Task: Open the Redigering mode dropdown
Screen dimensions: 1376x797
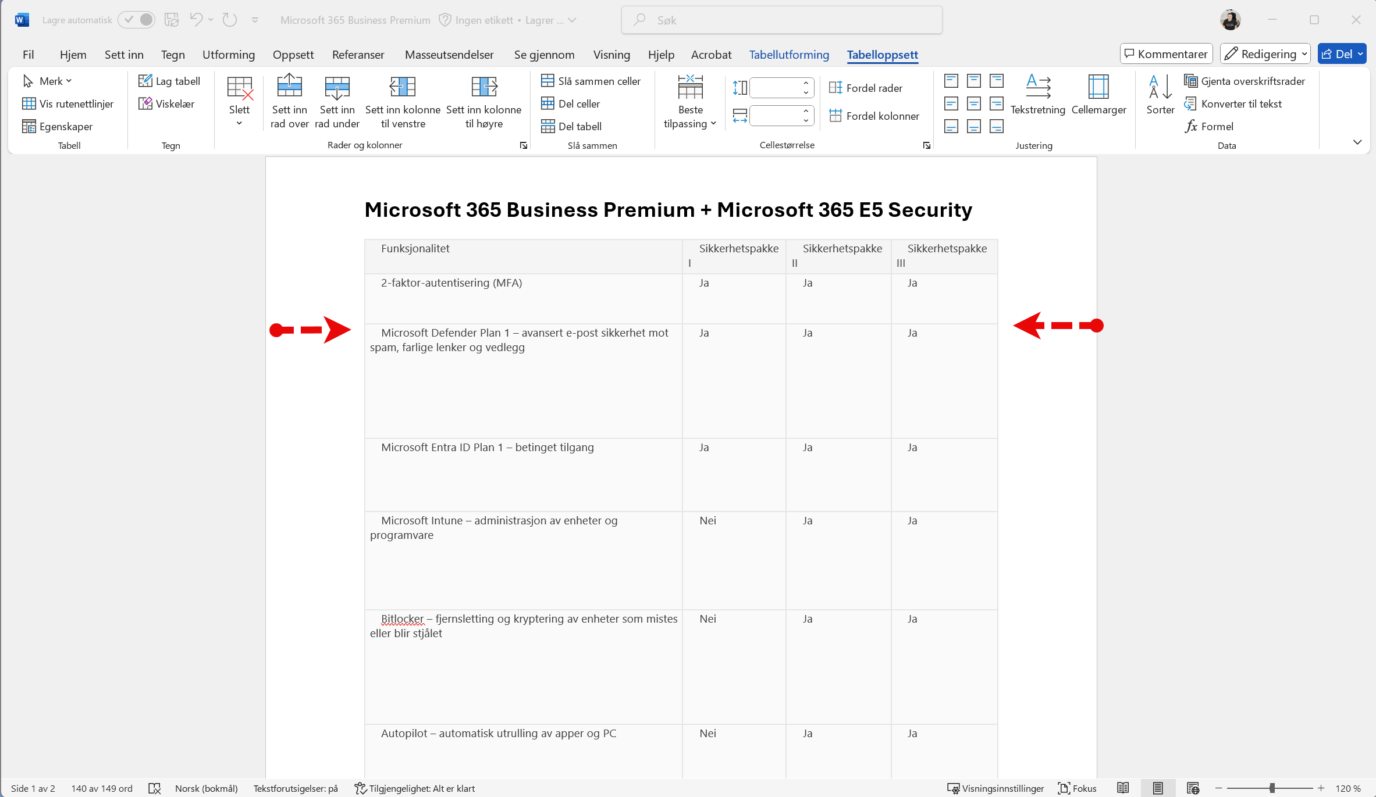Action: pyautogui.click(x=1265, y=53)
